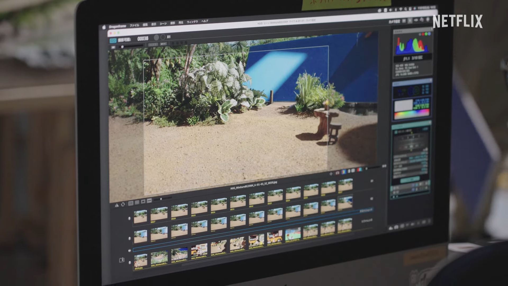508x286 pixels.
Task: Click the camera workspace icon at bottom right
Action: coord(396,227)
